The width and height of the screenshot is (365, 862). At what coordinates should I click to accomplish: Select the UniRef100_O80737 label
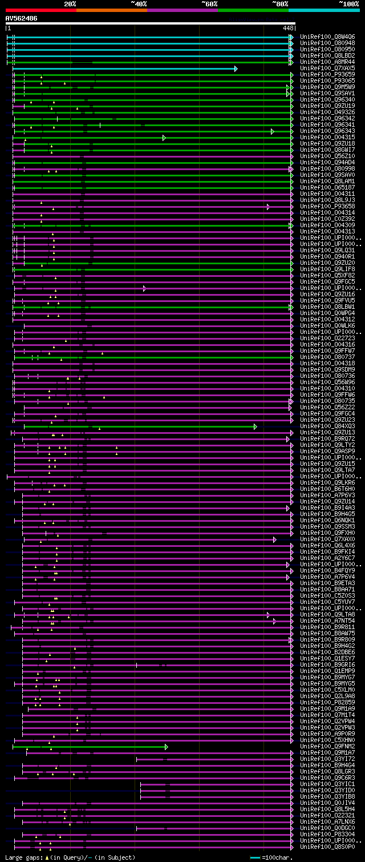[x=327, y=357]
